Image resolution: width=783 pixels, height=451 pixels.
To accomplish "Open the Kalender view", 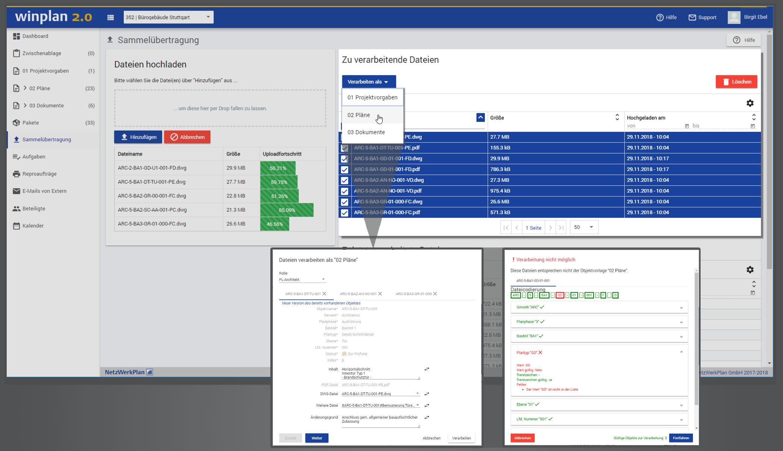I will click(33, 225).
